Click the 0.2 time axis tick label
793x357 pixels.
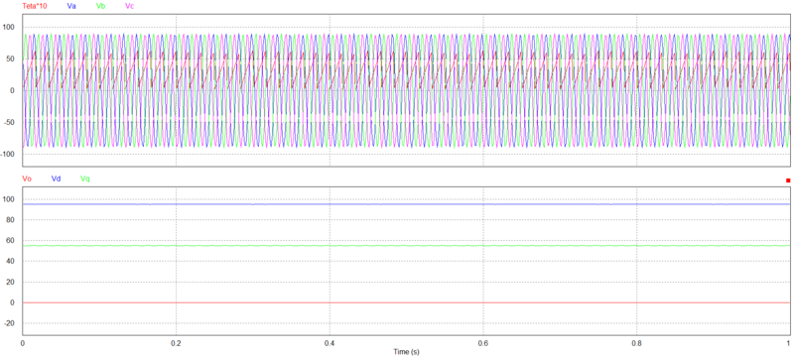tap(176, 342)
